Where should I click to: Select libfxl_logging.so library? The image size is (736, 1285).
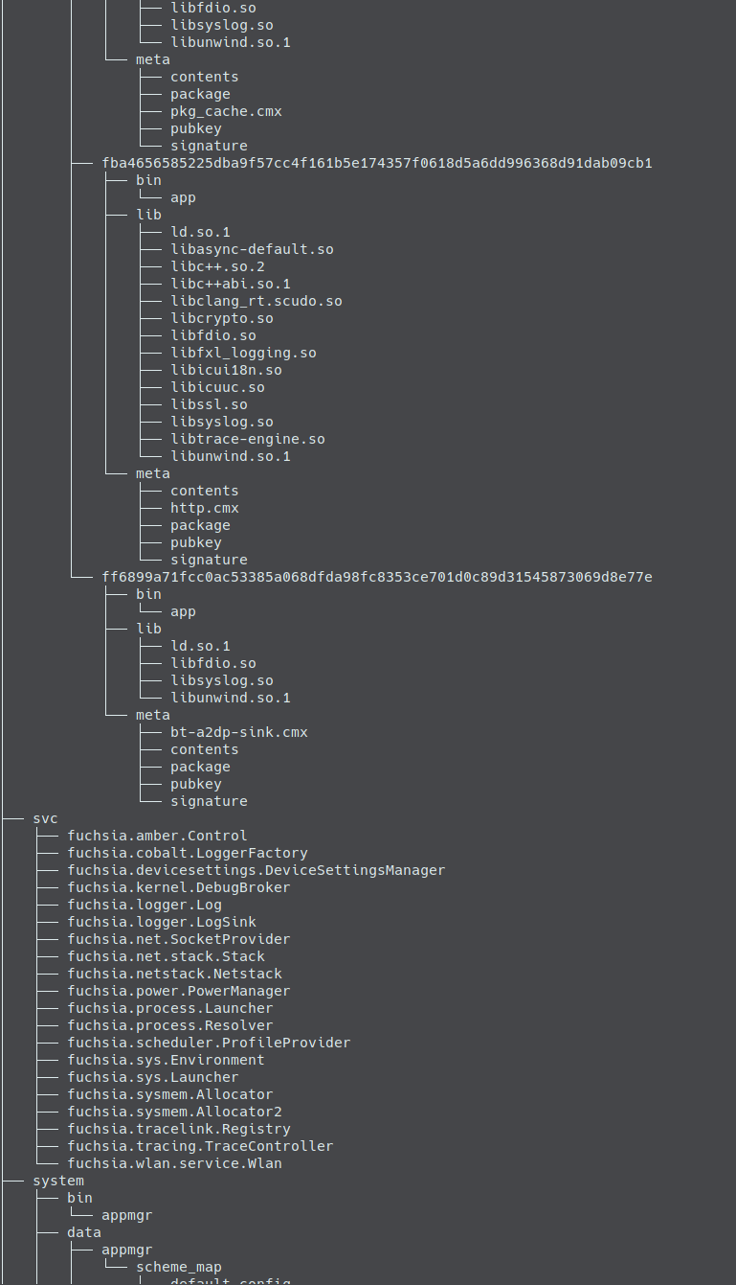coord(243,353)
